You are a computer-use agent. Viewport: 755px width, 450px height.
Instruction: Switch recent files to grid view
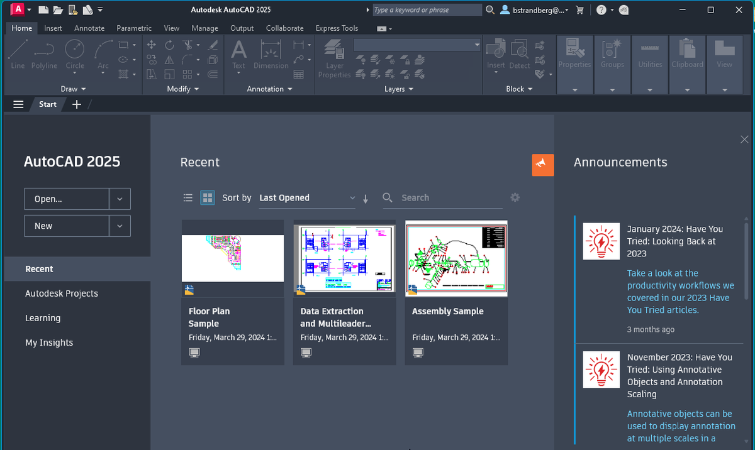coord(208,198)
